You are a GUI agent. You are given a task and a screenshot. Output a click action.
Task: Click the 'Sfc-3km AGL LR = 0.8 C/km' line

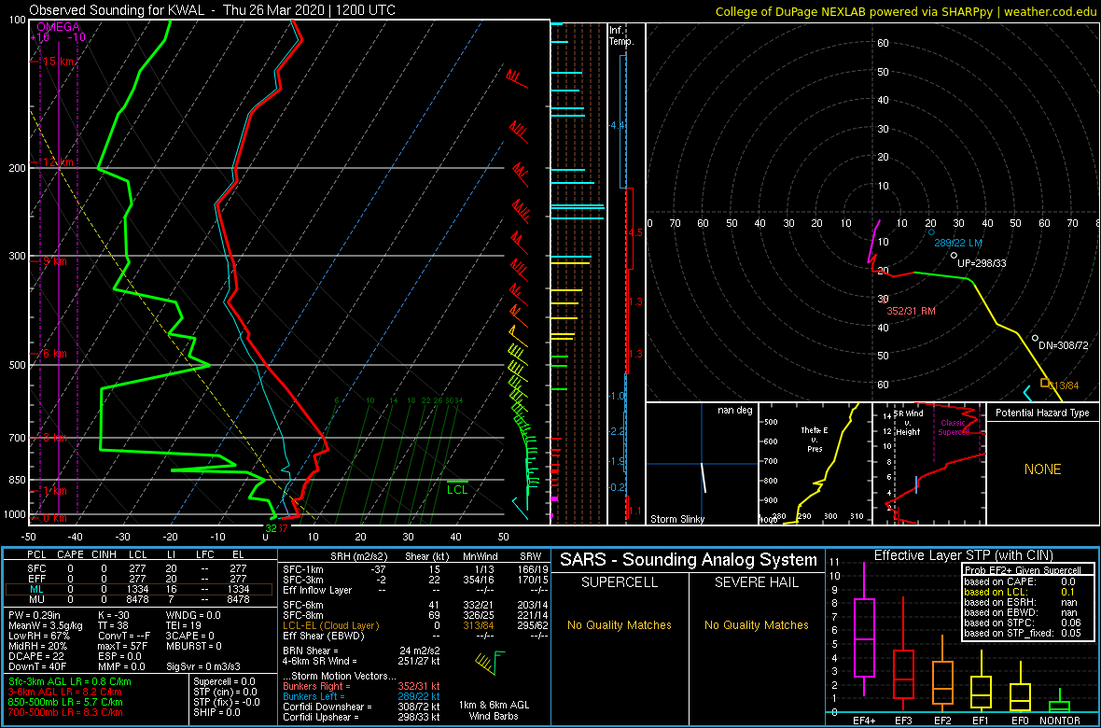pos(70,682)
